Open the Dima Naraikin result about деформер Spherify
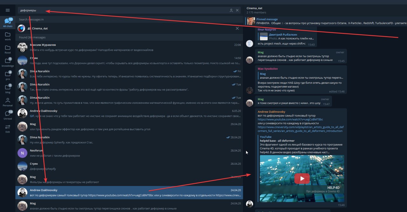The image size is (407, 212). pyautogui.click(x=129, y=140)
